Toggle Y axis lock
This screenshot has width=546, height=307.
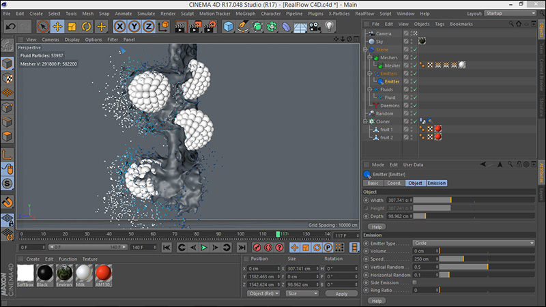134,27
